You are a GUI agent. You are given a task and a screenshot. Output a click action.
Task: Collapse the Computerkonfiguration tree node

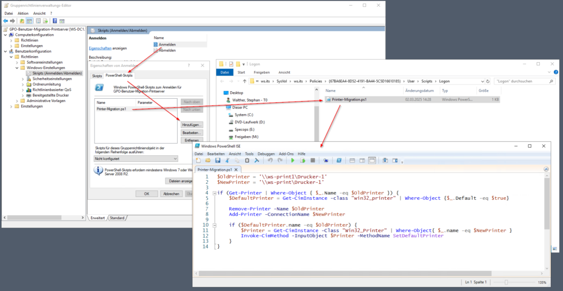(x=5, y=35)
